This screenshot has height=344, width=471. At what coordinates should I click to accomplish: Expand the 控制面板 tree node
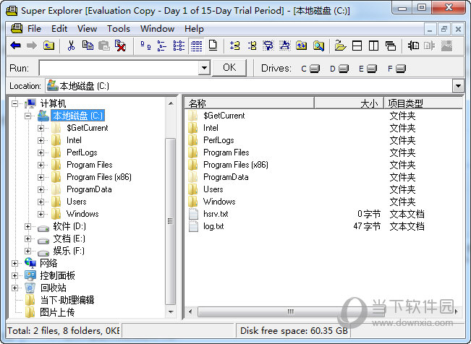tap(14, 275)
